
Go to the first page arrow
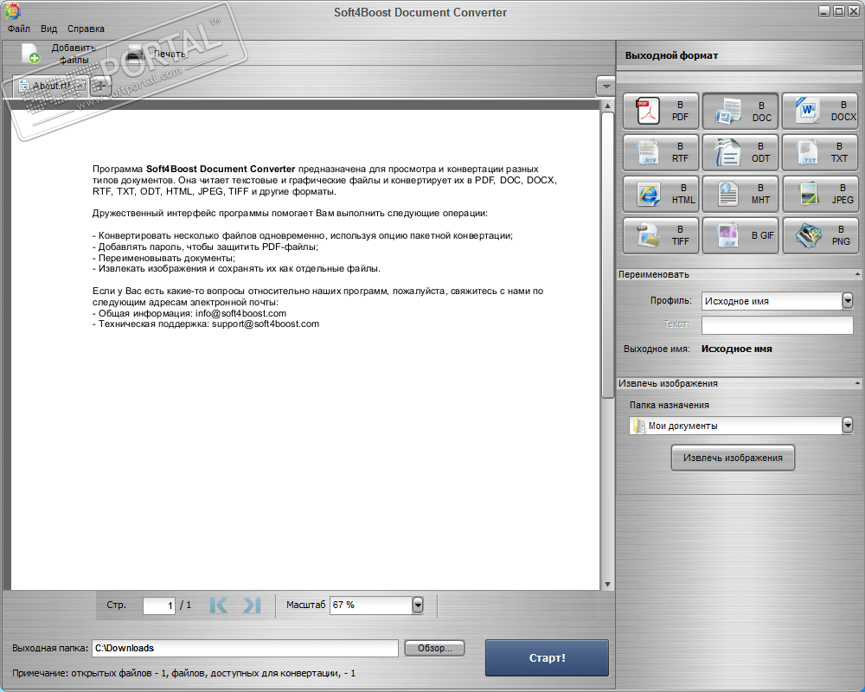coord(219,605)
